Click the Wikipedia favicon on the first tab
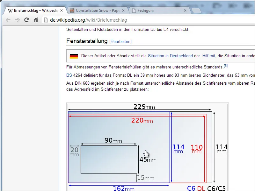Image resolution: width=255 pixels, height=191 pixels. pyautogui.click(x=10, y=11)
